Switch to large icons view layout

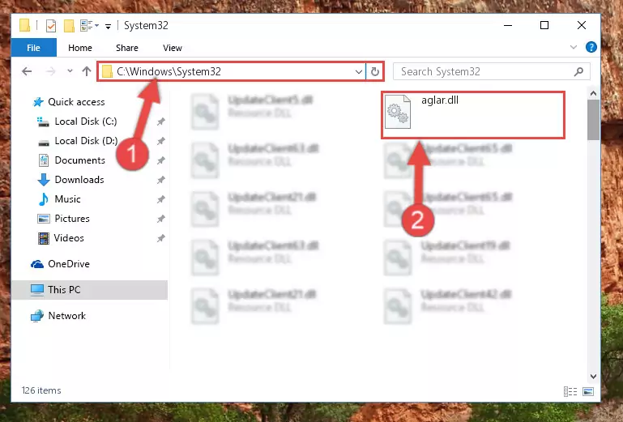coord(588,392)
